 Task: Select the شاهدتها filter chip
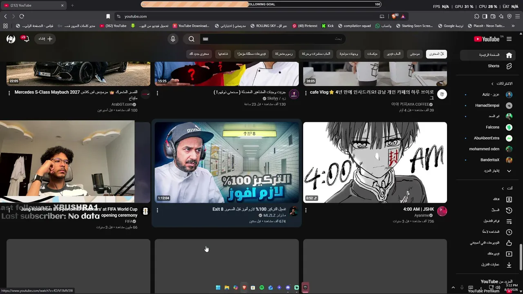pyautogui.click(x=223, y=54)
